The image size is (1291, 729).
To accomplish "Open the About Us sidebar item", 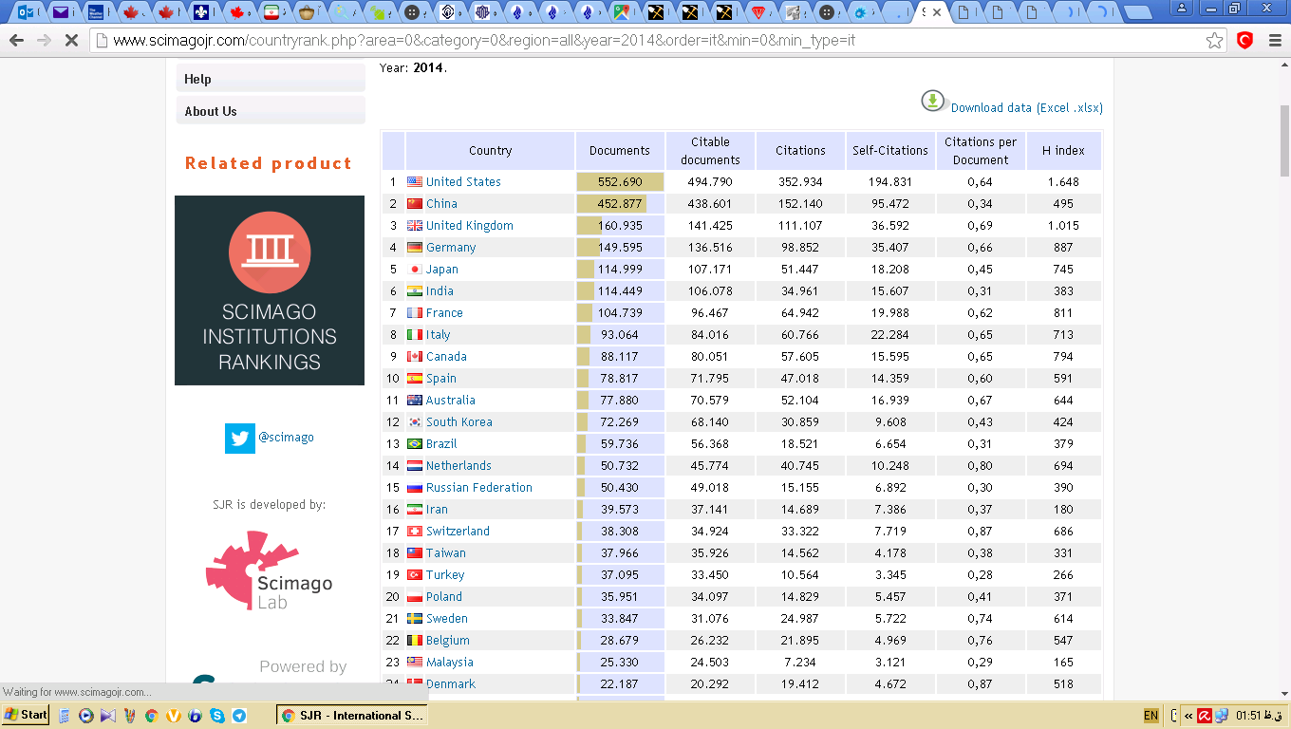I will click(271, 111).
